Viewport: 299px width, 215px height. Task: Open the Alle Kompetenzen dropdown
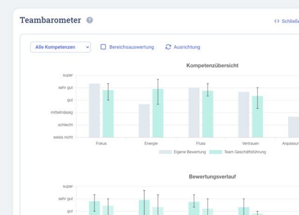point(60,47)
